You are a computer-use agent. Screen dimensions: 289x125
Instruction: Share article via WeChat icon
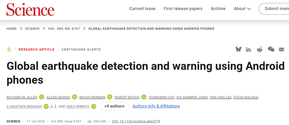(271, 49)
